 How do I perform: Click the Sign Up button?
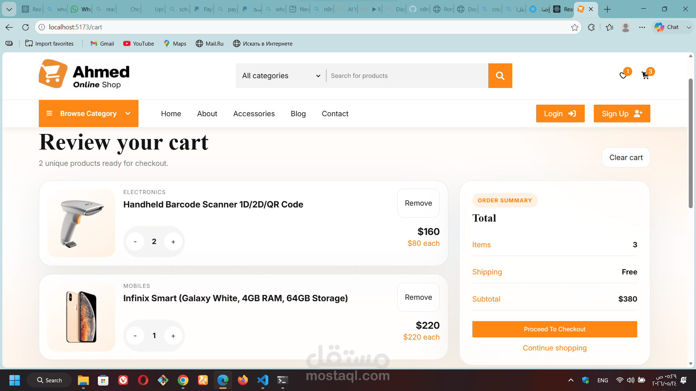click(622, 114)
